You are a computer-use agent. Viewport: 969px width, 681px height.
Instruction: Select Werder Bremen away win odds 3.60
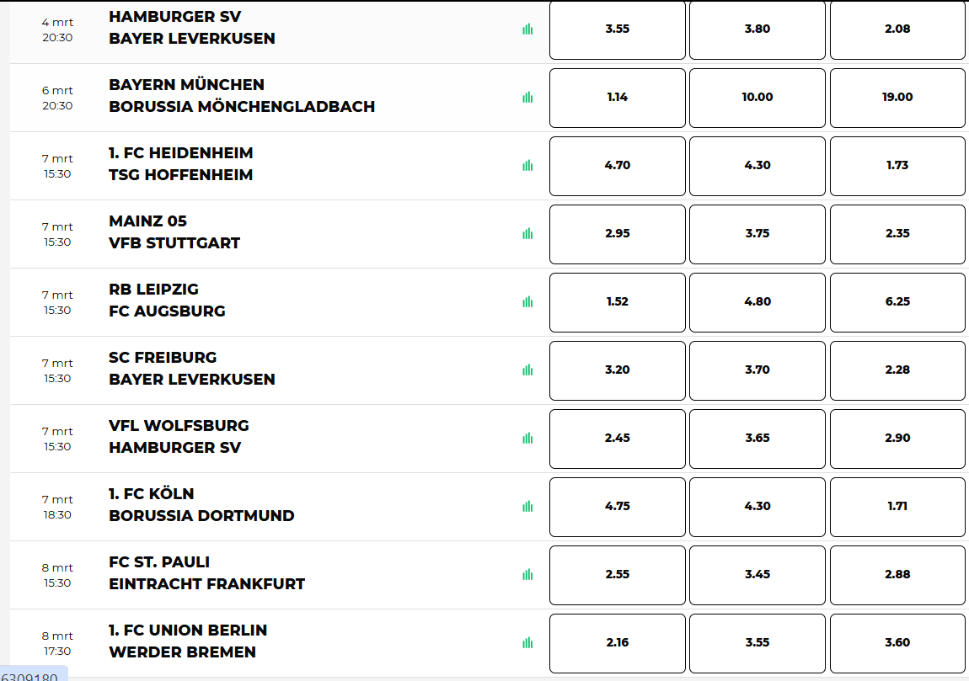(897, 643)
